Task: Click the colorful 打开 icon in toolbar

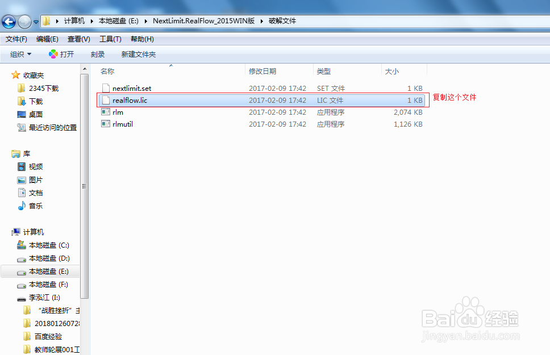Action: 53,54
